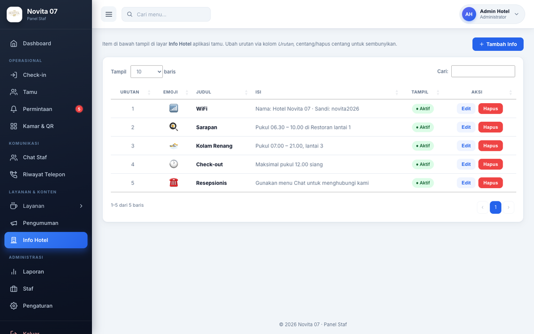Viewport: 534px width, 334px height.
Task: Delete the Sarapan row with Hapus
Action: coord(490,127)
